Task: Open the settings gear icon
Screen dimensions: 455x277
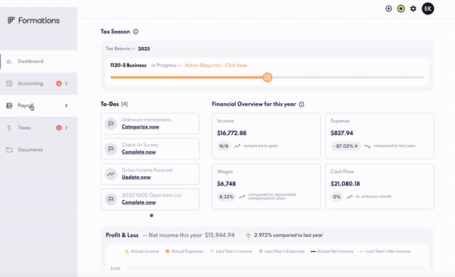Action: coord(413,8)
